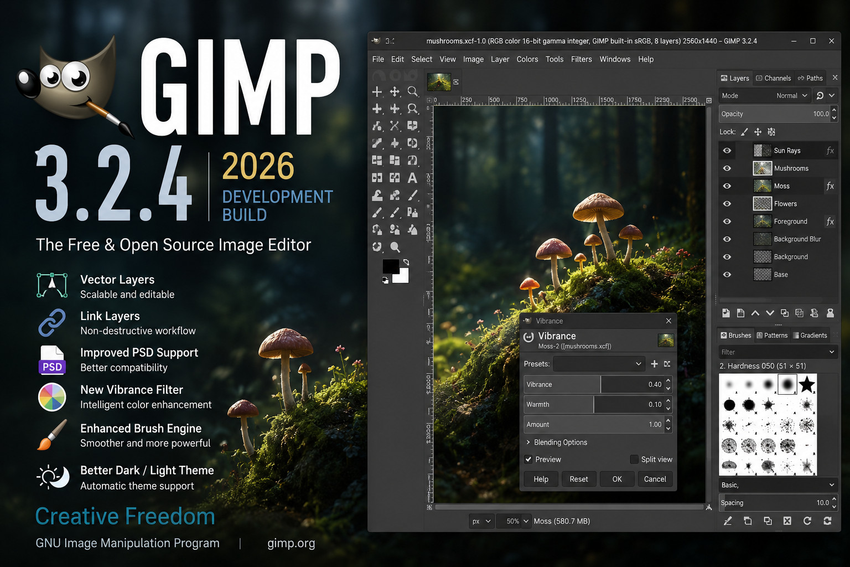Increase Opacity value with up stepper

[834, 111]
